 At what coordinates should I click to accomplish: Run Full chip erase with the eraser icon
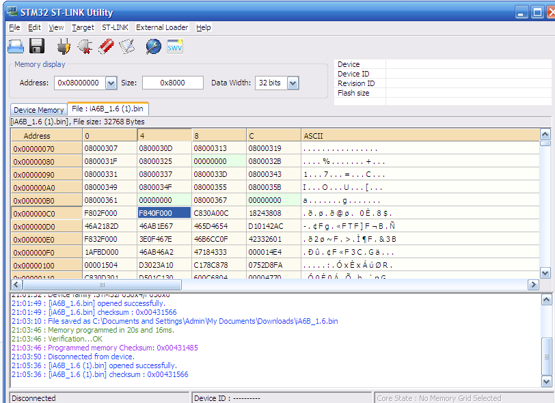click(106, 46)
